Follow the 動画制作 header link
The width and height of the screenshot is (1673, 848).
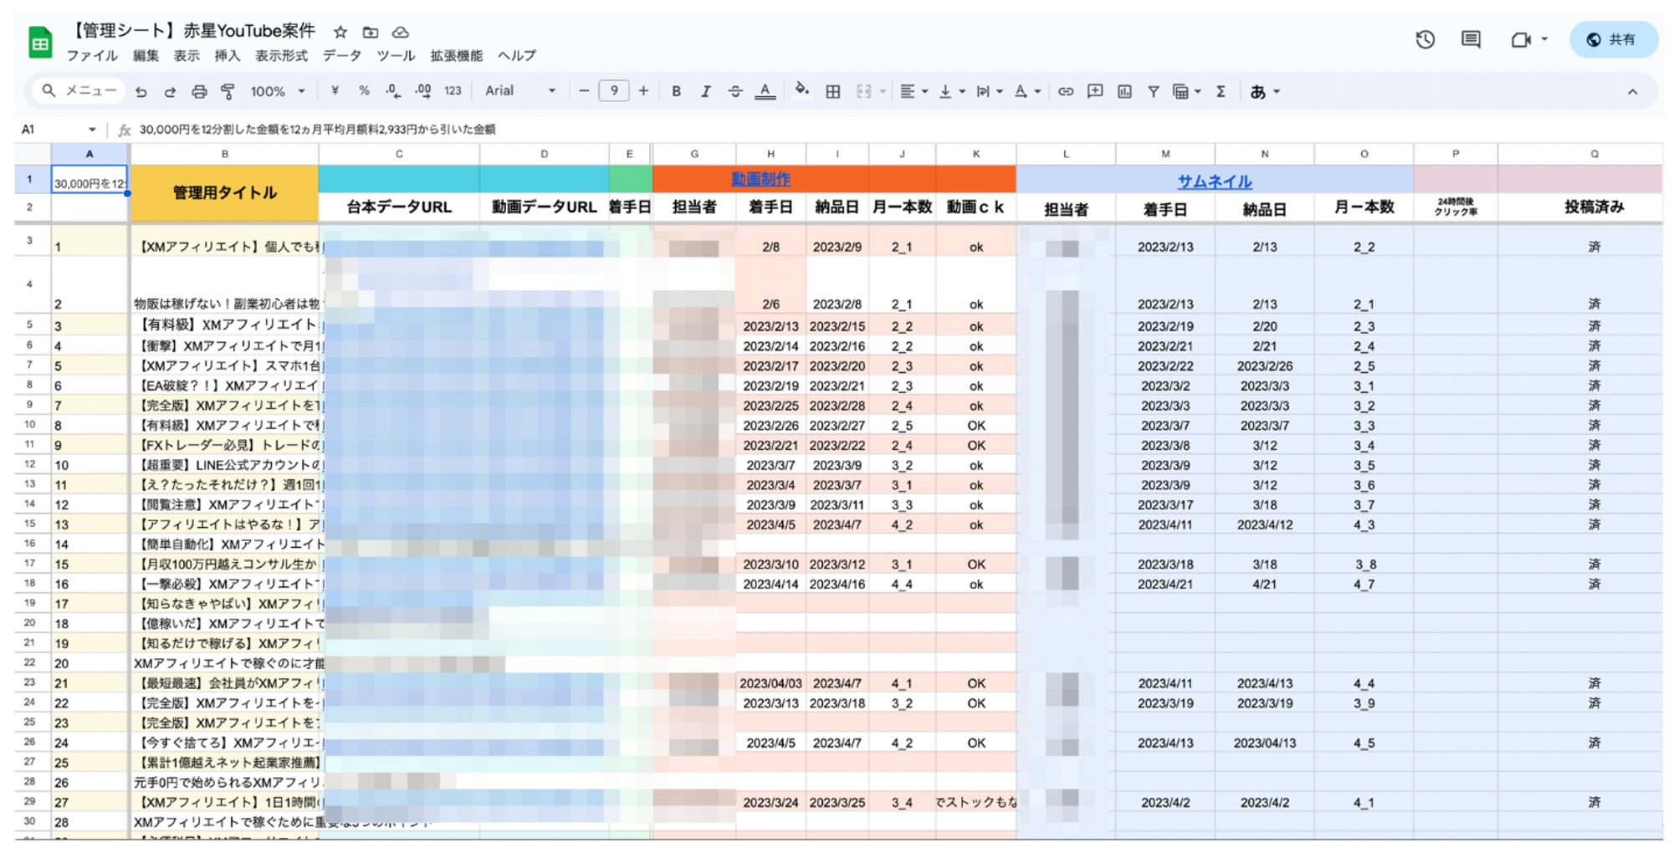760,179
